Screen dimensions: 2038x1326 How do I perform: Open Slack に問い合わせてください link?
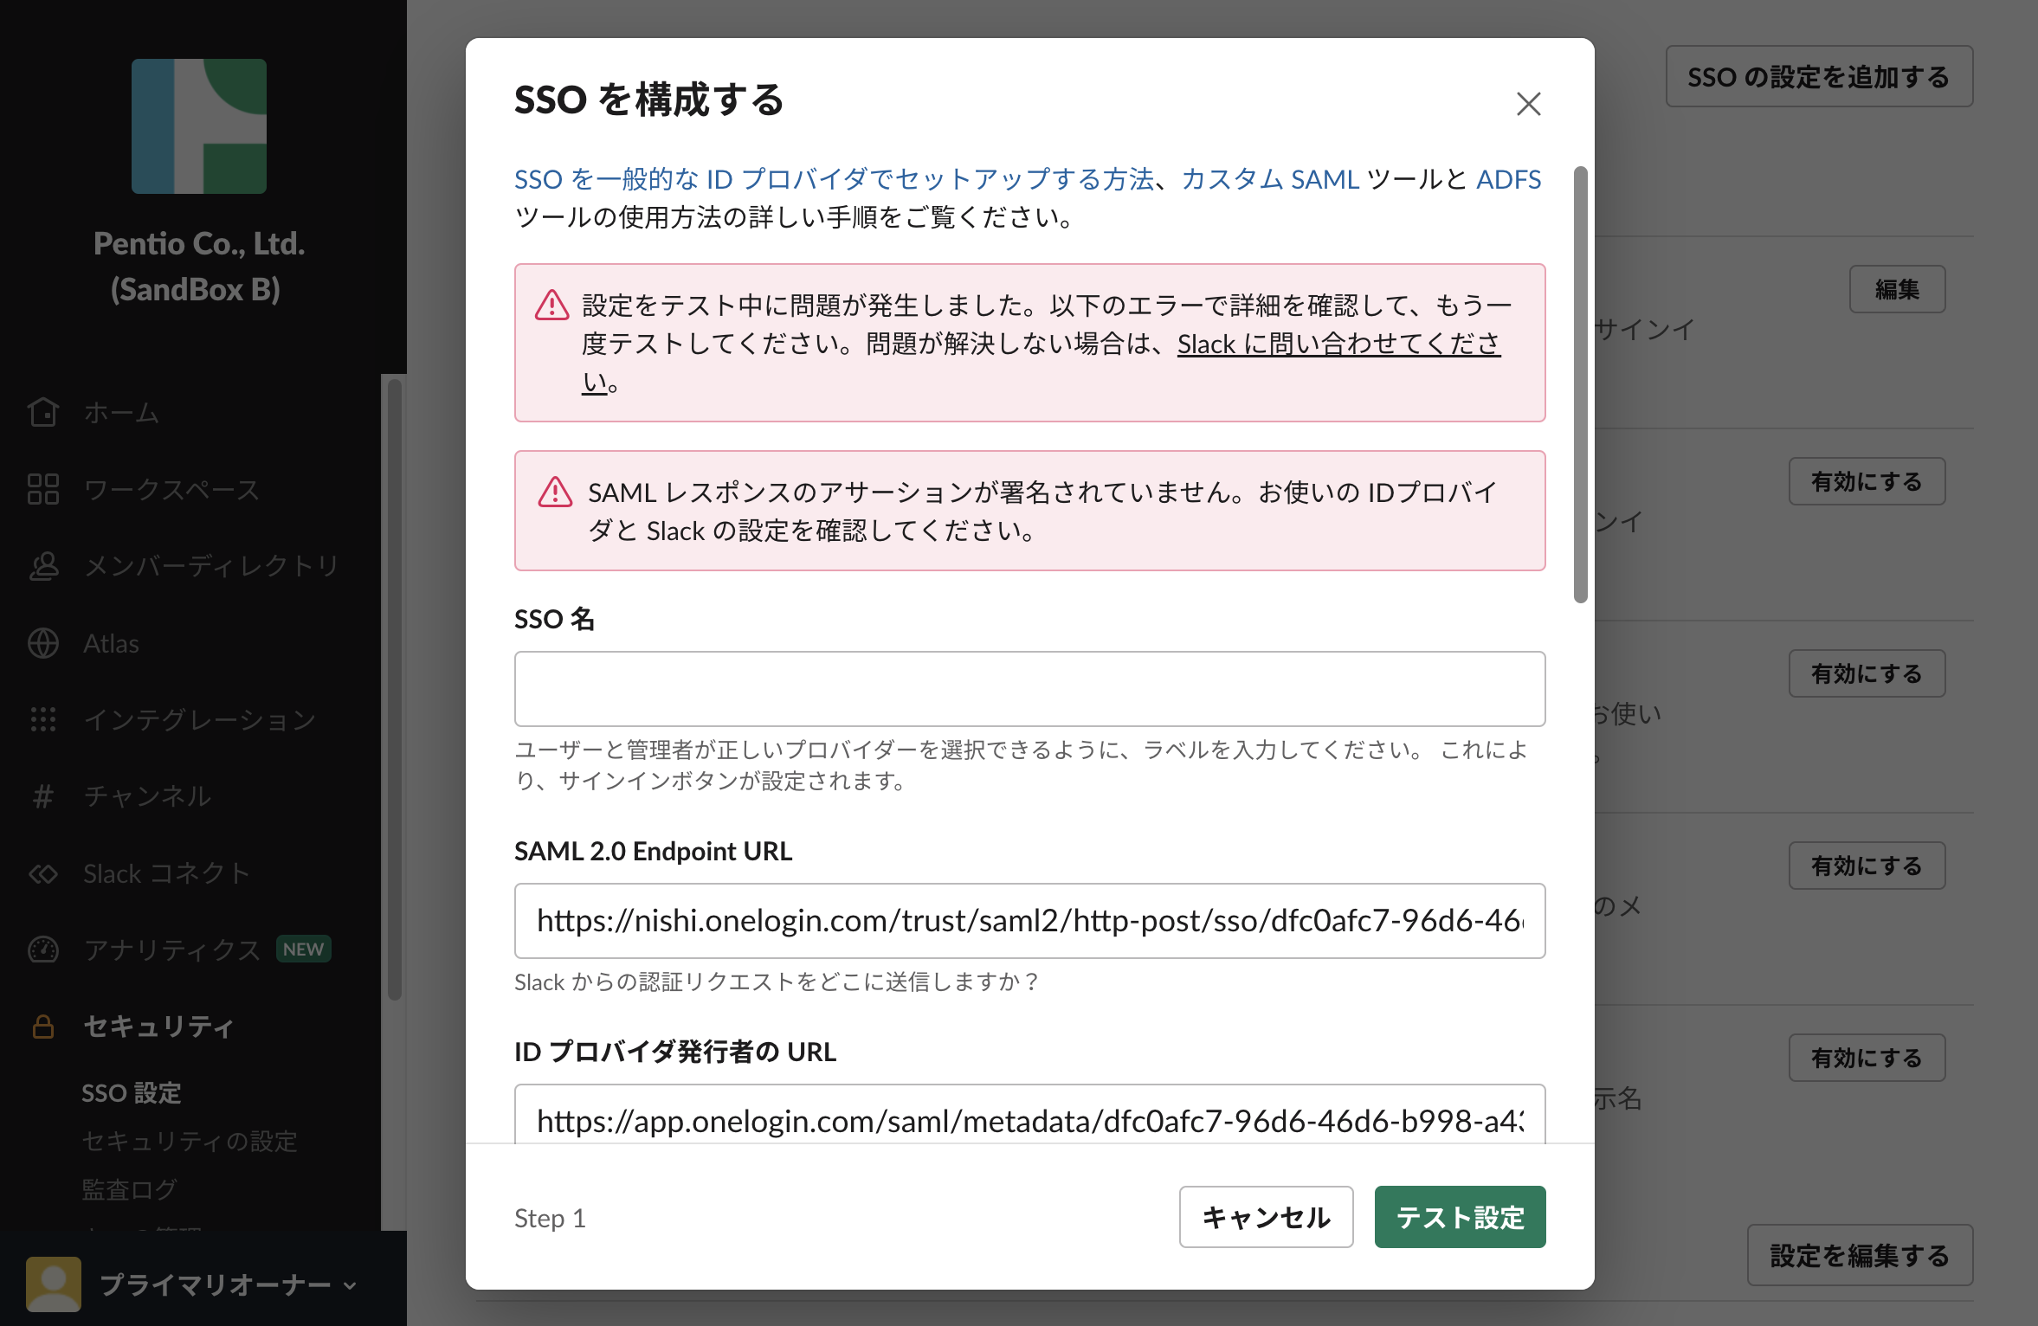click(x=1338, y=344)
